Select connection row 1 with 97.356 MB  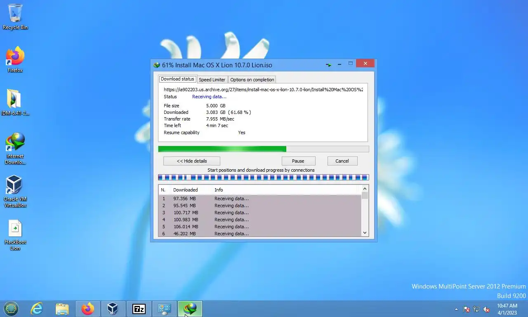tap(260, 199)
